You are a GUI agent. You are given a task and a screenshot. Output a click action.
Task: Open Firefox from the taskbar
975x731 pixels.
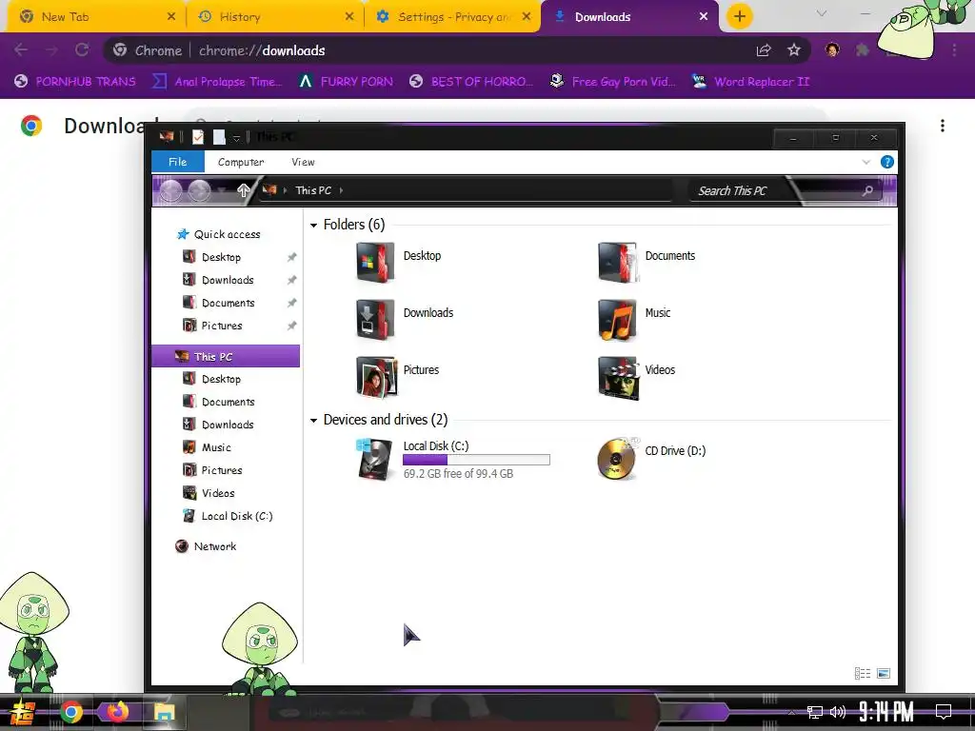click(x=117, y=712)
